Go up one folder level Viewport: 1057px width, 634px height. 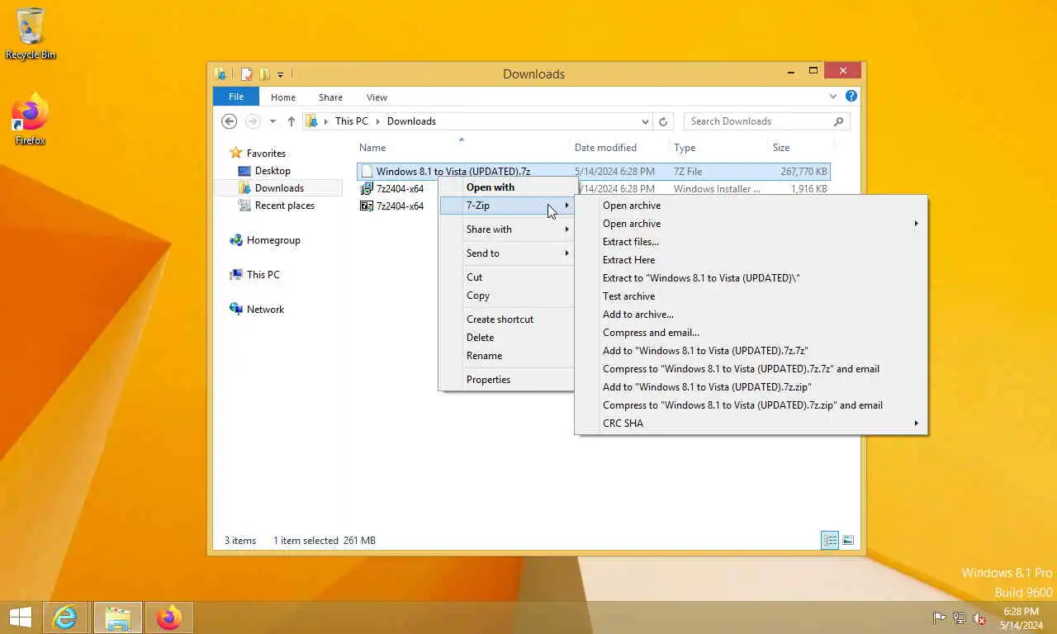[291, 121]
